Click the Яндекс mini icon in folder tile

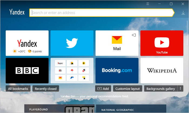[60, 63]
